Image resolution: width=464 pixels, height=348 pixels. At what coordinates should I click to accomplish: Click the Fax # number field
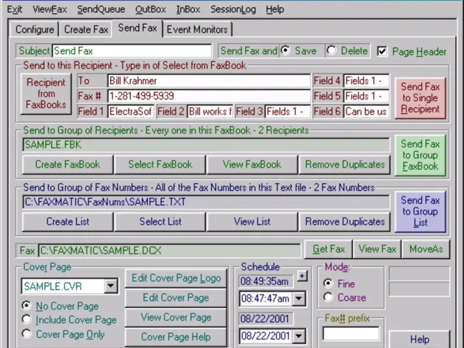[x=209, y=96]
